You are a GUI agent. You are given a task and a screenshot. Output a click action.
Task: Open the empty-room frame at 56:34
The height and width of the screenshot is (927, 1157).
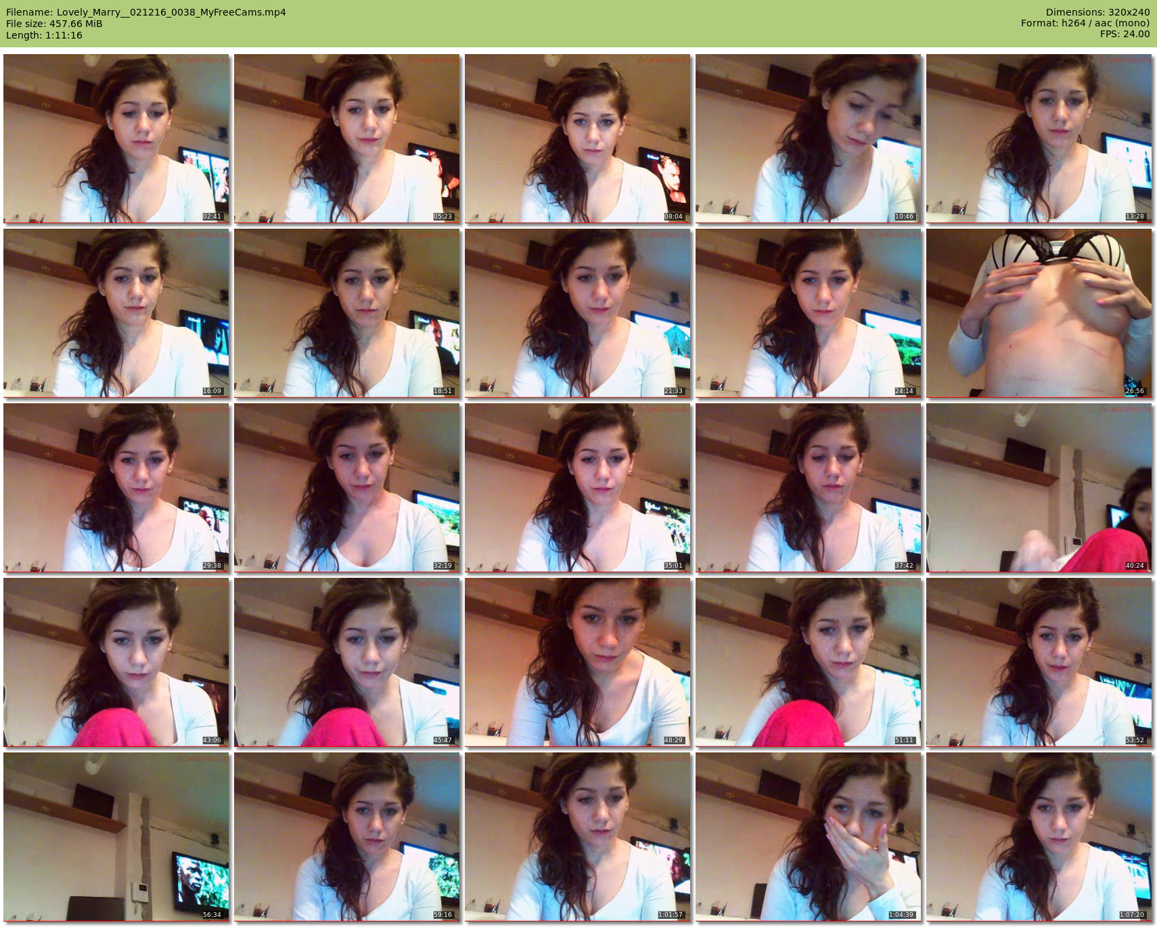(116, 837)
